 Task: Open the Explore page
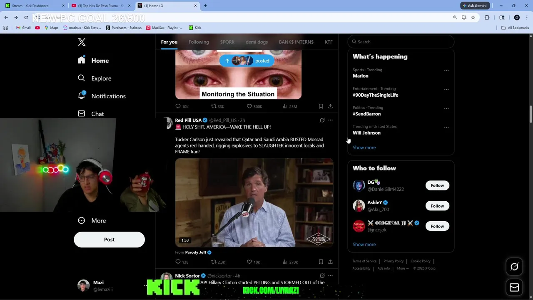(x=95, y=78)
